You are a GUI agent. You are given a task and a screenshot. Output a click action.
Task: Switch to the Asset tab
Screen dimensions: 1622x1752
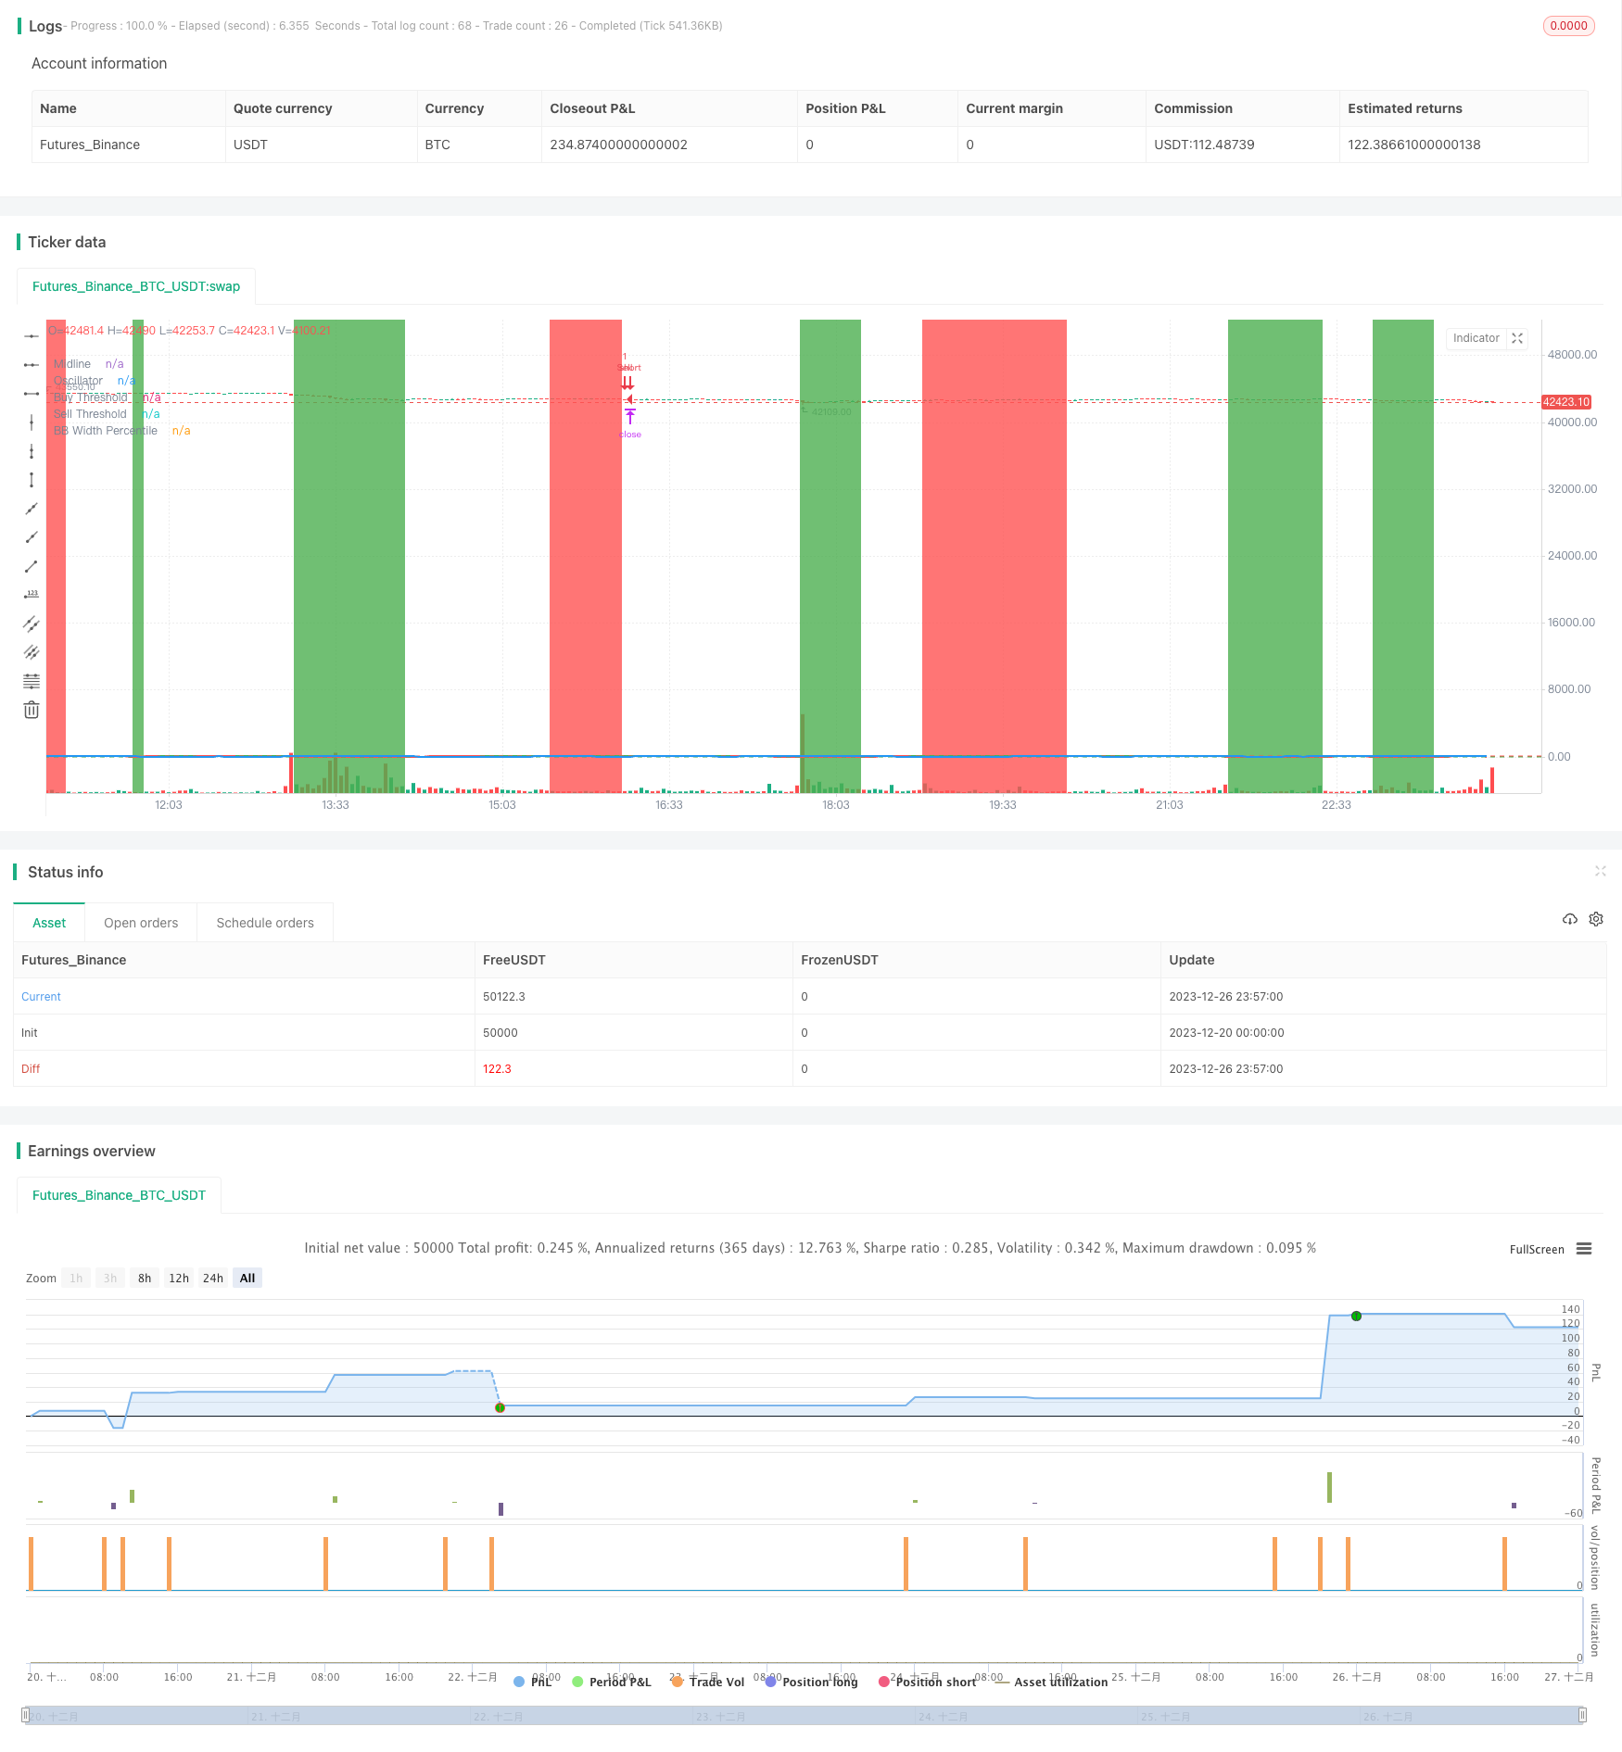pos(49,923)
